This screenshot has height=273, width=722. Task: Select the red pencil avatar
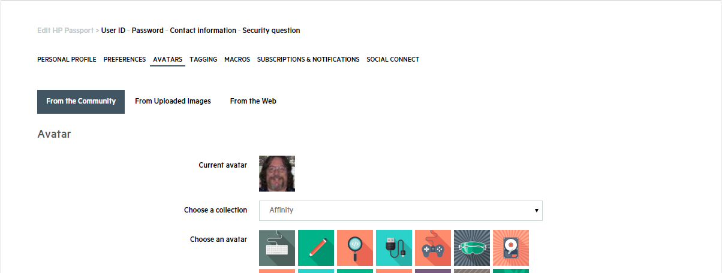(316, 248)
